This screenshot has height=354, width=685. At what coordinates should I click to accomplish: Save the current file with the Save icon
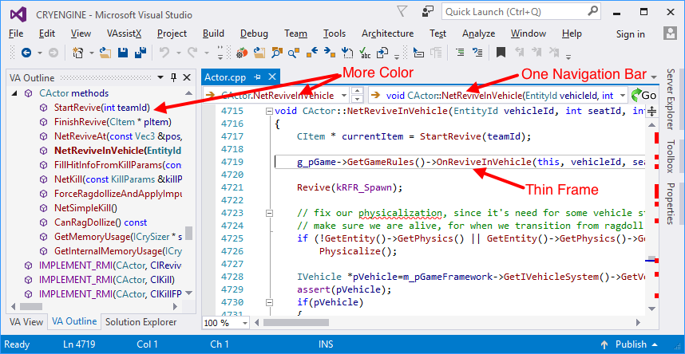point(123,53)
